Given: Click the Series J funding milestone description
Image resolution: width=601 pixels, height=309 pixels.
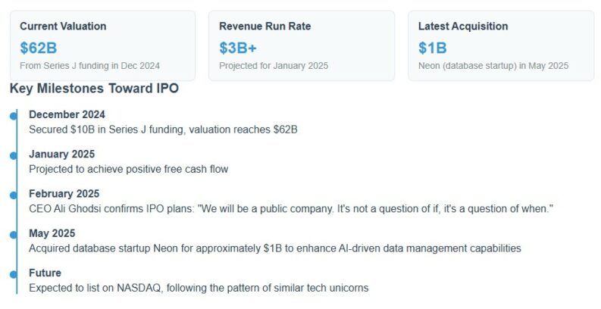Looking at the screenshot, I should [163, 130].
